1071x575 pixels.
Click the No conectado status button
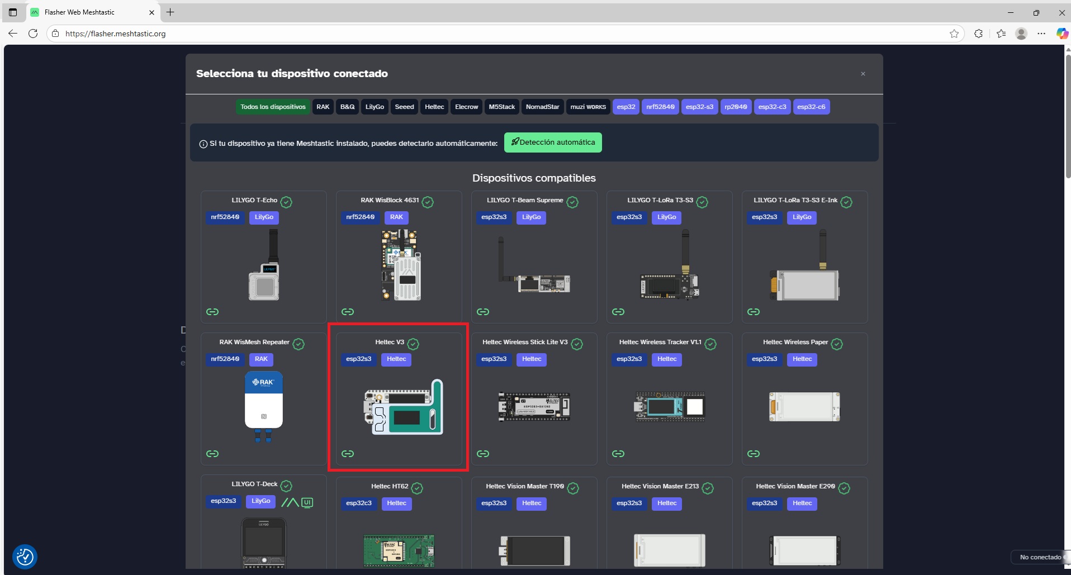[1040, 557]
